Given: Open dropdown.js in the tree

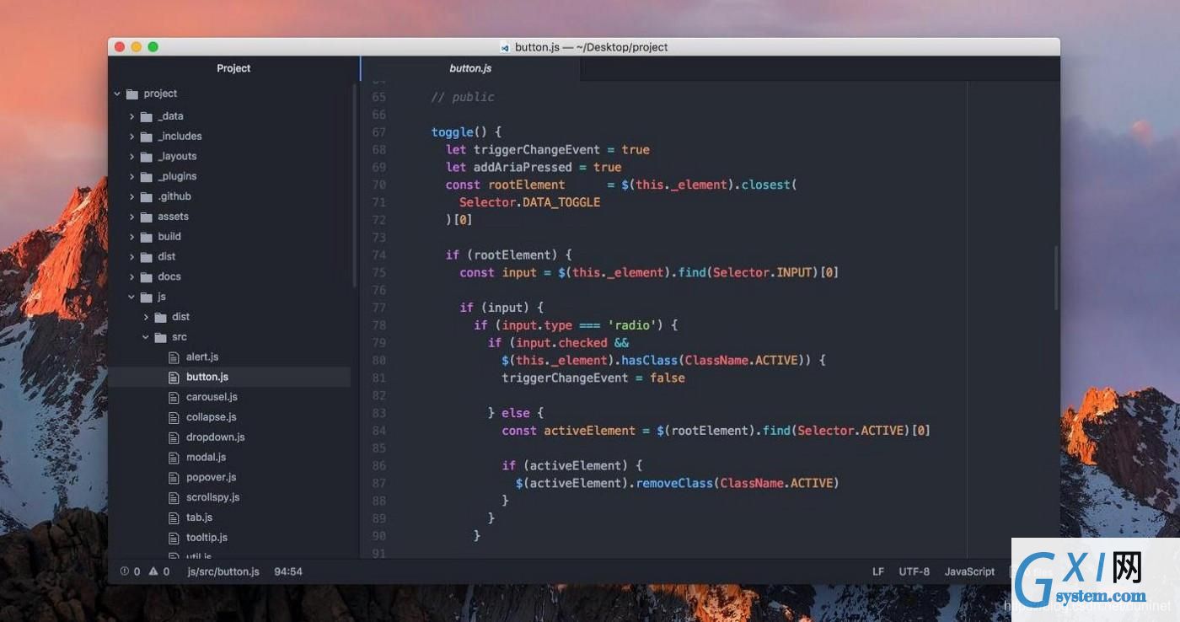Looking at the screenshot, I should [216, 437].
